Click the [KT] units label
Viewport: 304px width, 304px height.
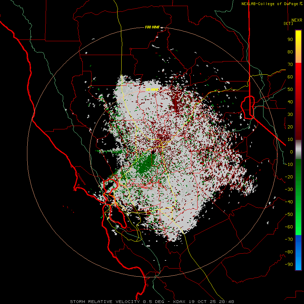288,23
